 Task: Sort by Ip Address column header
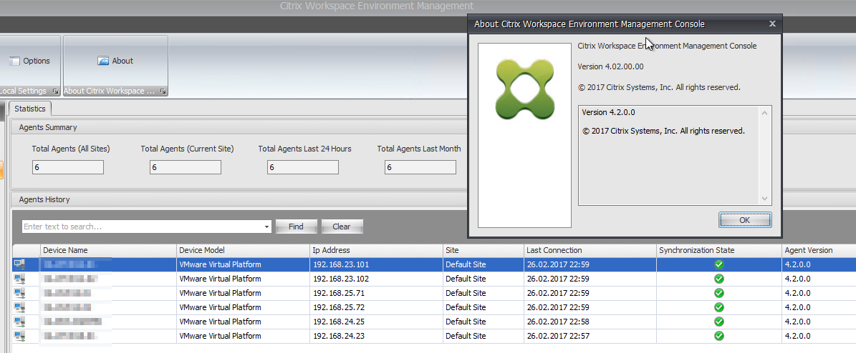[x=377, y=250]
